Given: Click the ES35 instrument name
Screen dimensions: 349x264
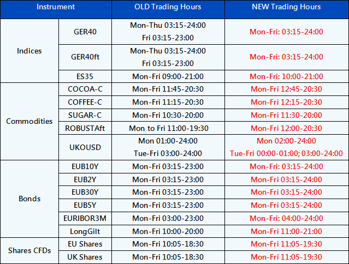Looking at the screenshot, I should coord(85,76).
